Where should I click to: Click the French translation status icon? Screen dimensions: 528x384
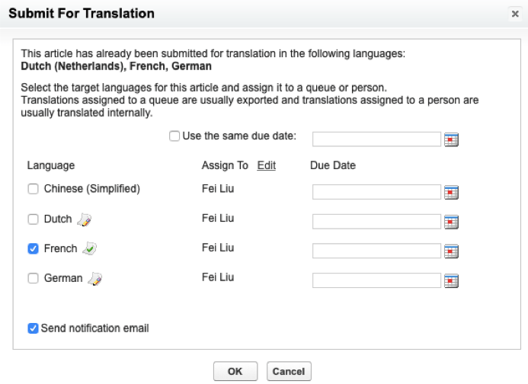(90, 249)
